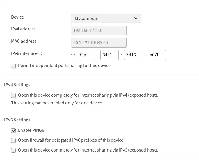The height and width of the screenshot is (164, 199).
Task: Uncheck the Enable PING6 checkbox
Action: point(13,130)
